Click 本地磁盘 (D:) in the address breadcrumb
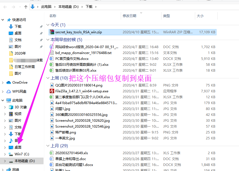Screen dimensions: 239x171 pyautogui.click(x=68, y=7)
